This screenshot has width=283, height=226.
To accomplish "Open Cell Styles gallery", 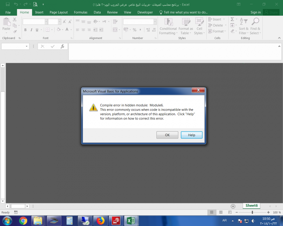I will point(199,26).
